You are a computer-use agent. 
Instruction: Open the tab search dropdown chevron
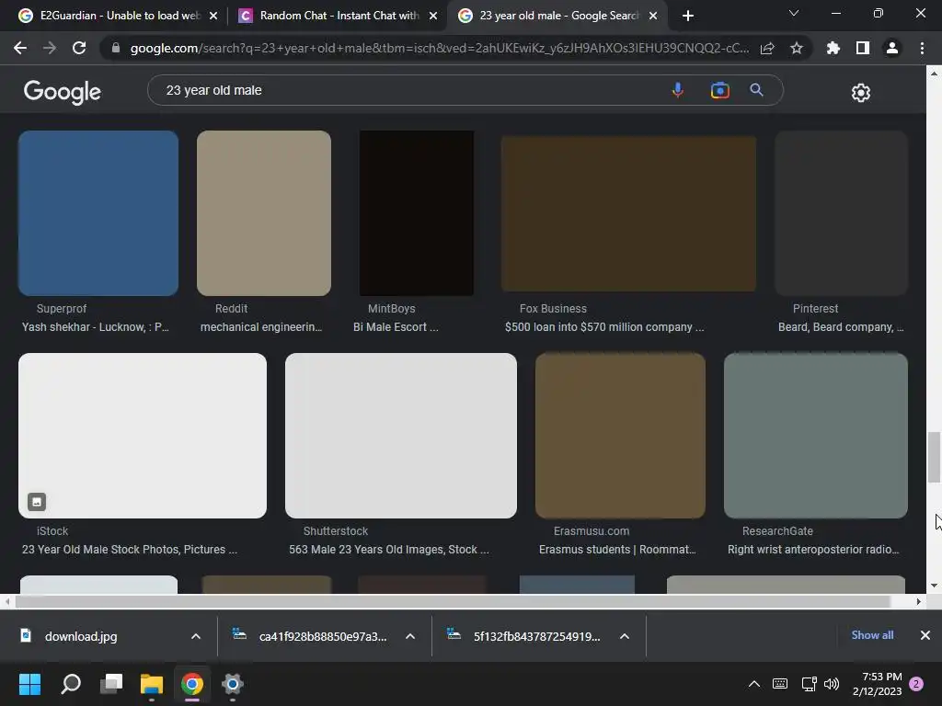tap(794, 13)
